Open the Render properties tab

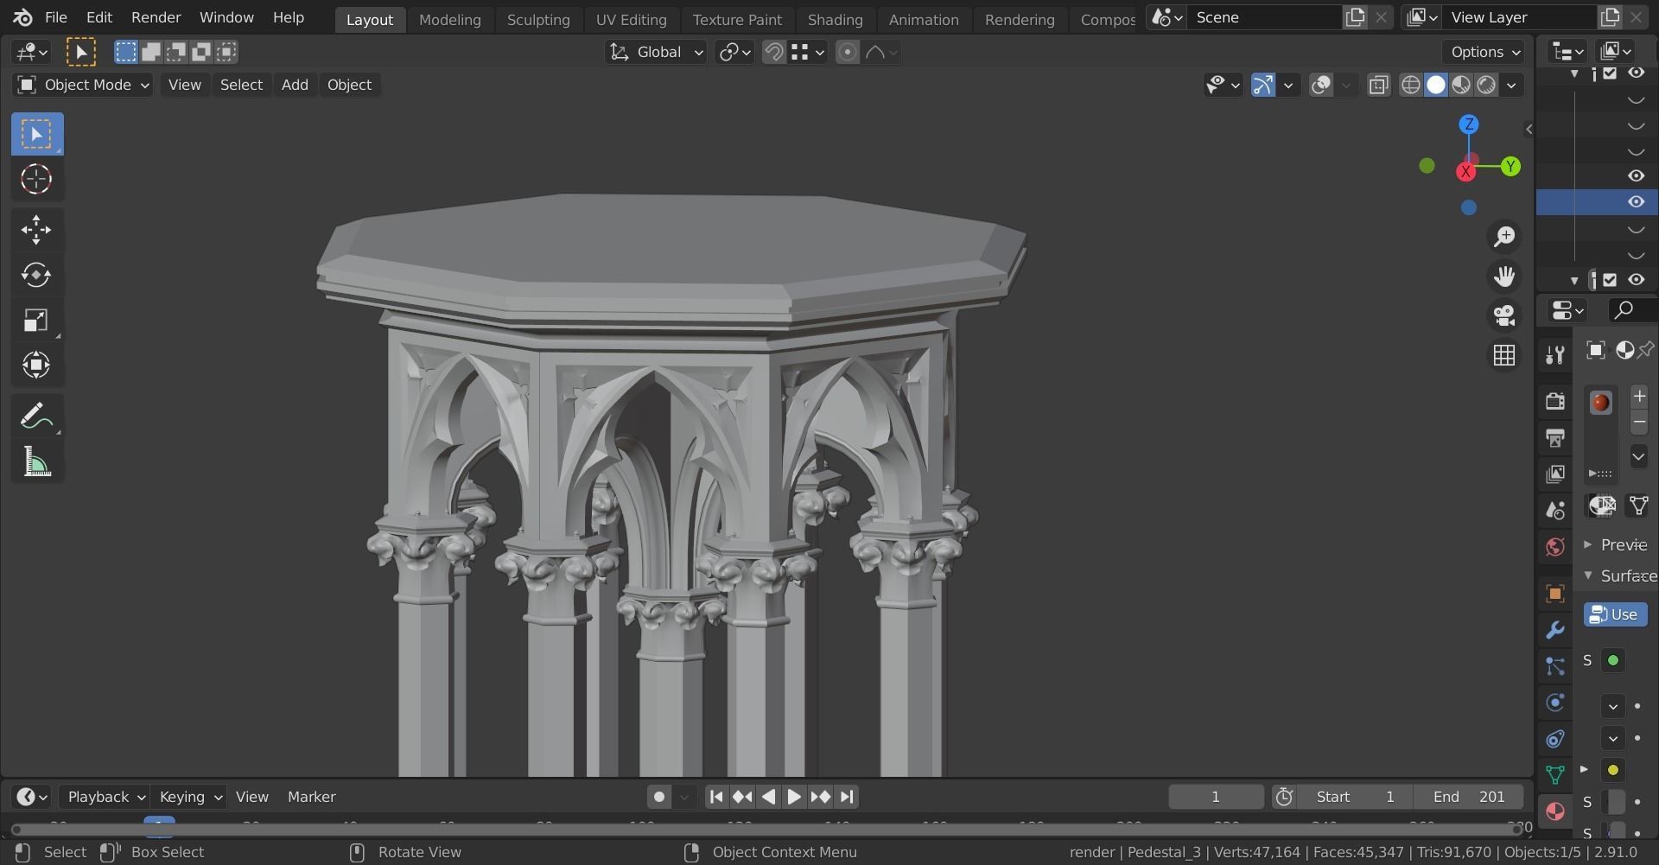coord(1555,401)
